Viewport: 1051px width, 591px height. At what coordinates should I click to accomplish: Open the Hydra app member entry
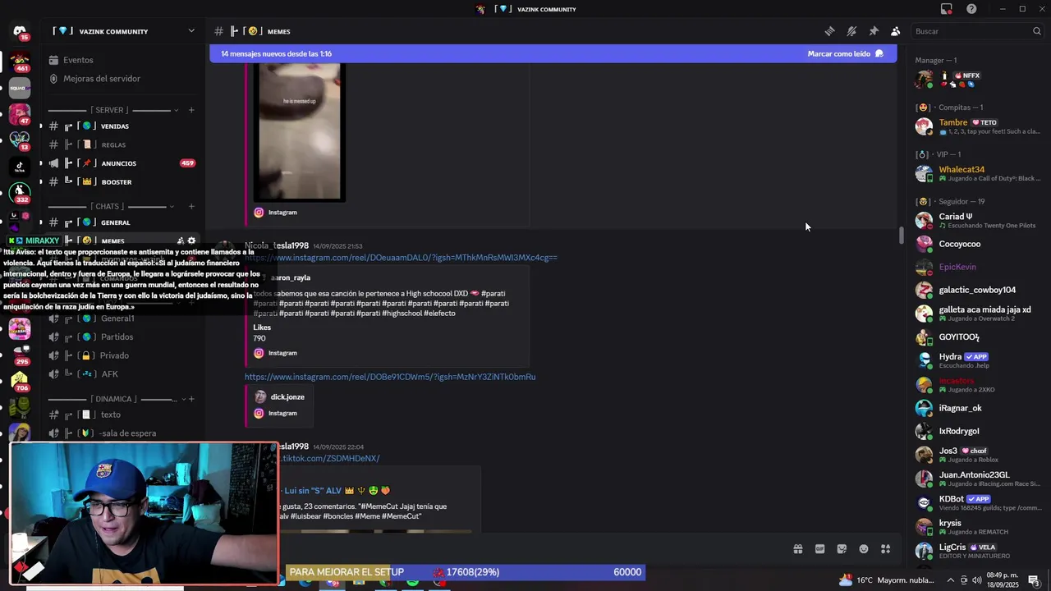click(978, 360)
